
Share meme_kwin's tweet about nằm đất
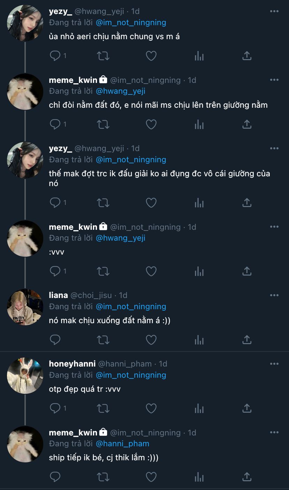pos(247,124)
